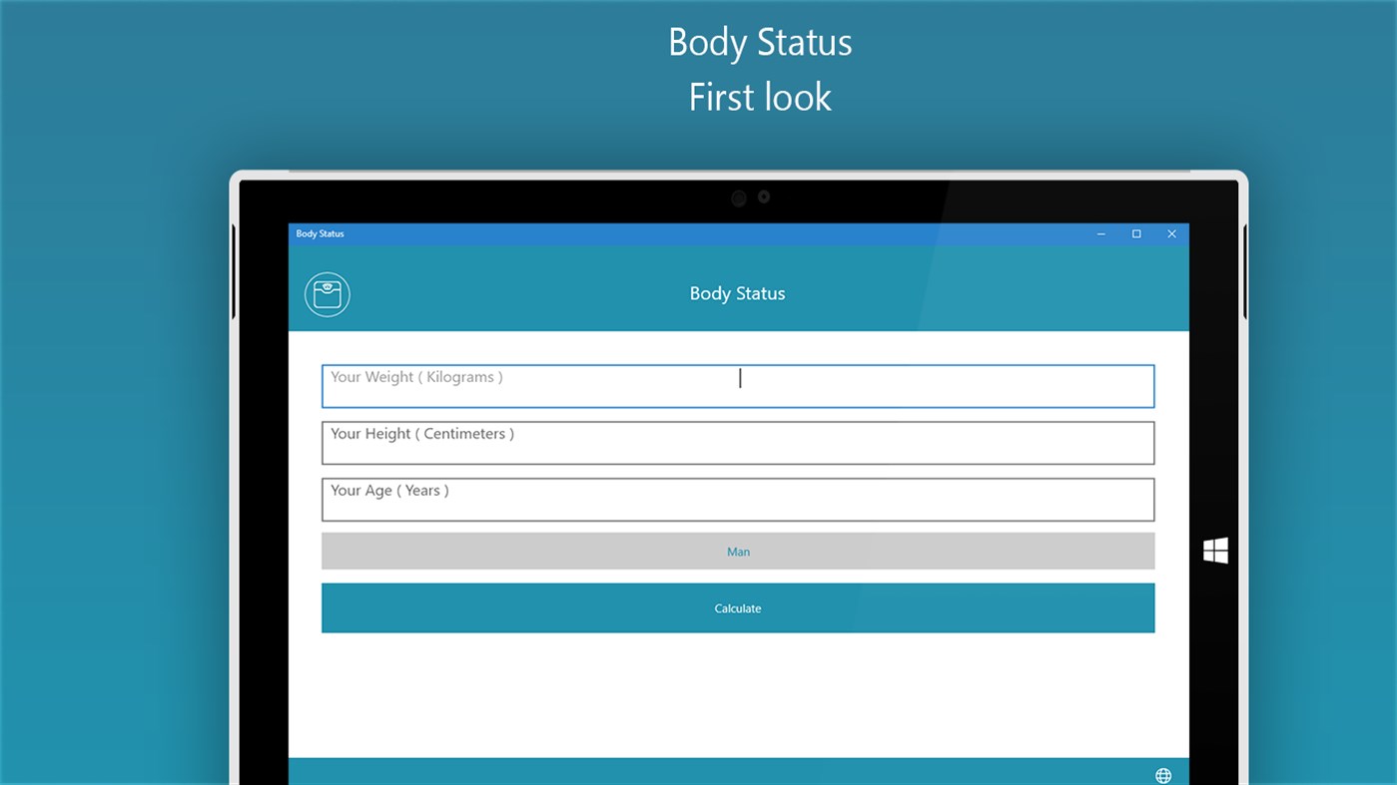Click empty white area below Calculate

click(738, 695)
